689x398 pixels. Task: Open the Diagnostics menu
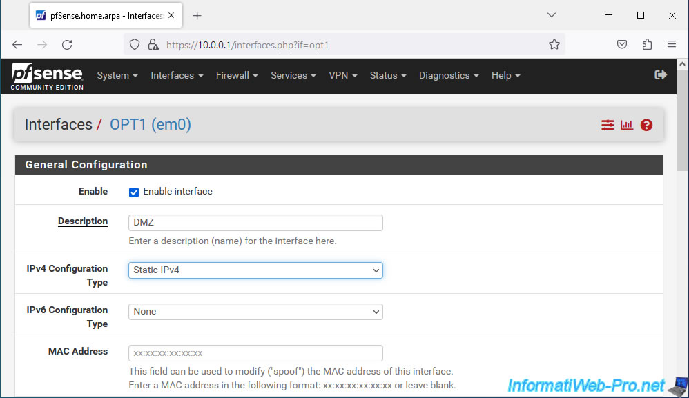[x=448, y=76]
